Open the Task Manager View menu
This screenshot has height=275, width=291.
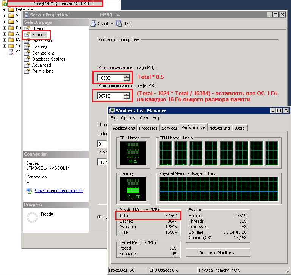tap(144, 118)
